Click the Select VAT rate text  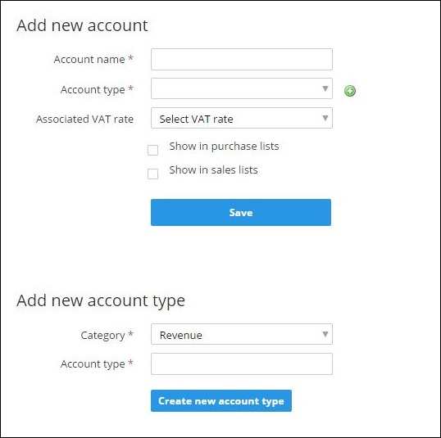click(196, 120)
